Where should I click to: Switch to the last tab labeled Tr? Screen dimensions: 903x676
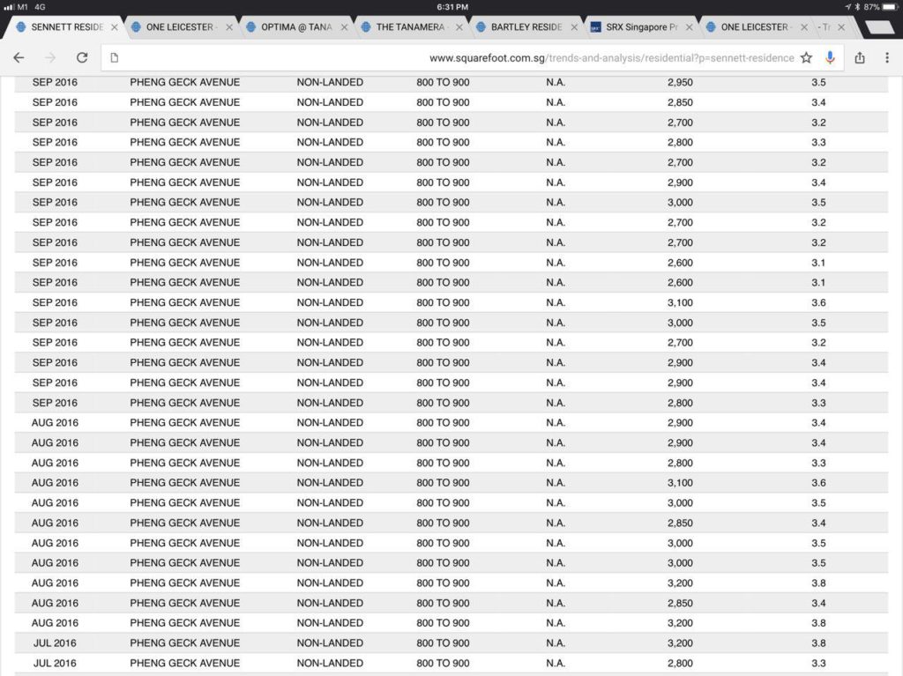tap(825, 27)
